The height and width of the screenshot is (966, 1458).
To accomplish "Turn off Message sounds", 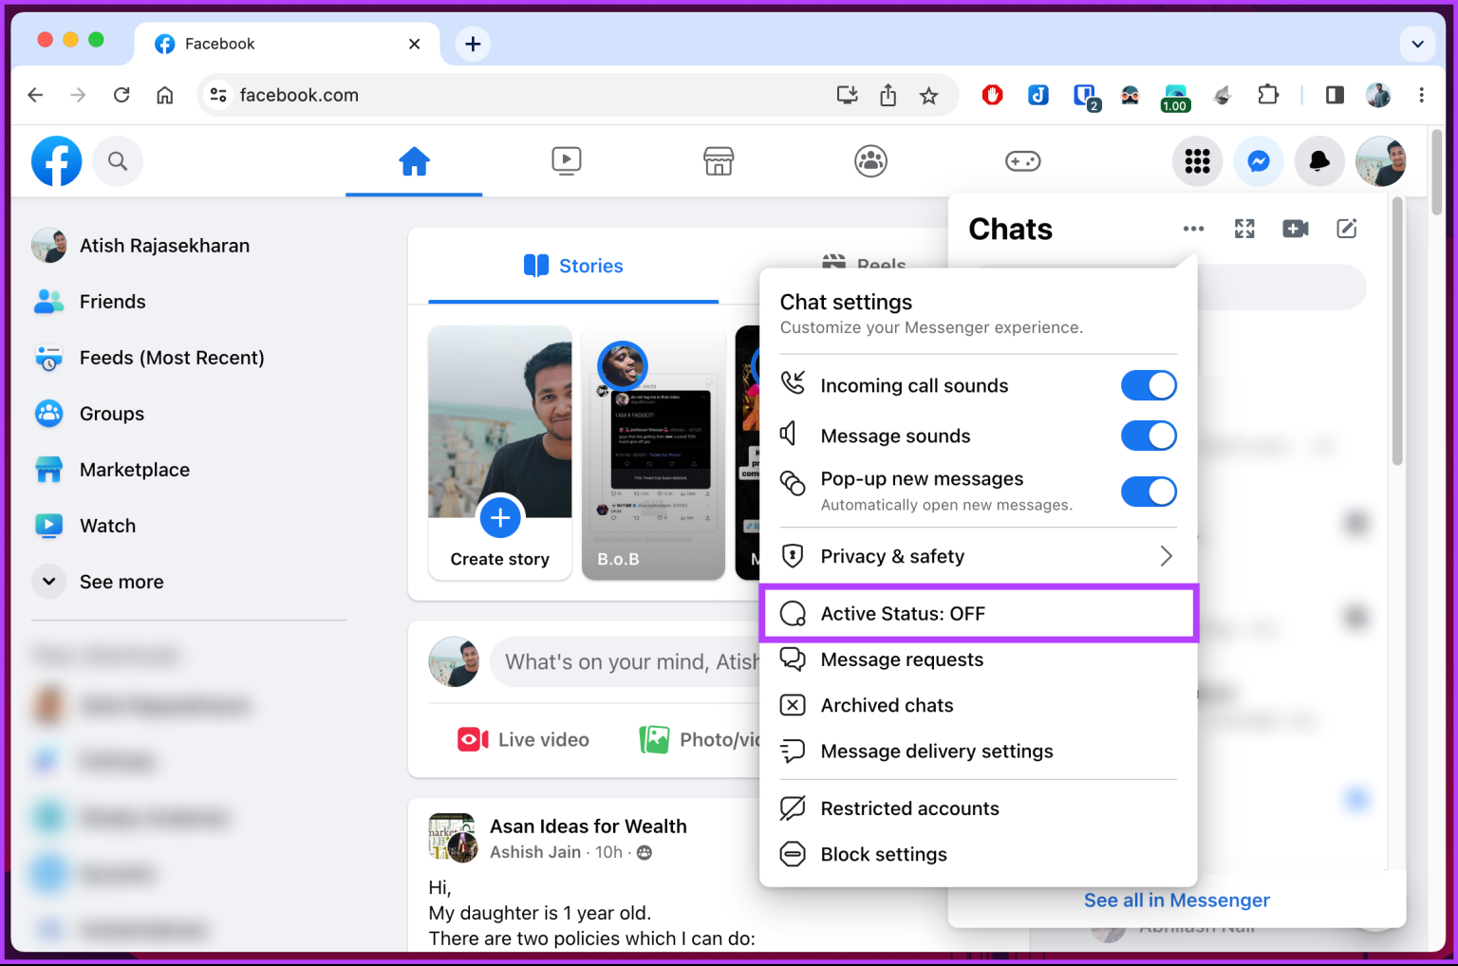I will pos(1149,436).
